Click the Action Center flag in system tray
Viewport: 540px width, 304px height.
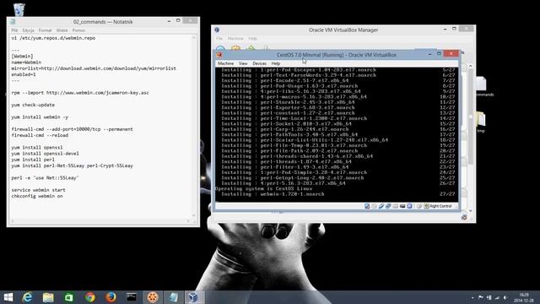click(481, 297)
